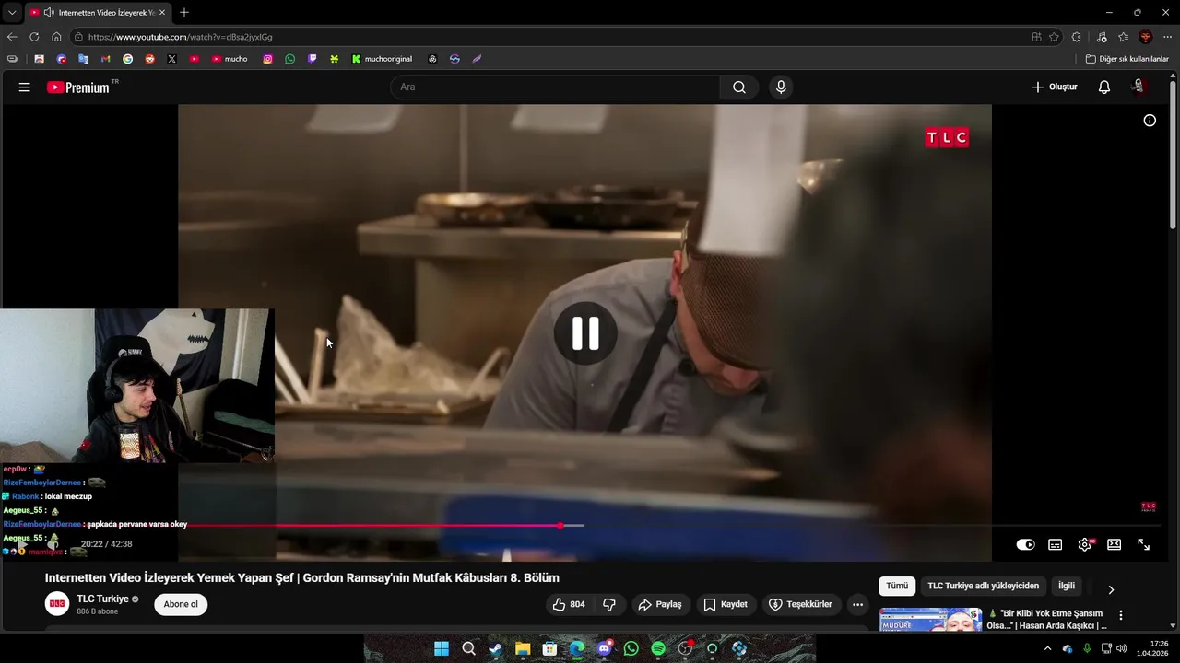Share the video via Paylaş
Screen dimensions: 1180x663
(x=660, y=605)
